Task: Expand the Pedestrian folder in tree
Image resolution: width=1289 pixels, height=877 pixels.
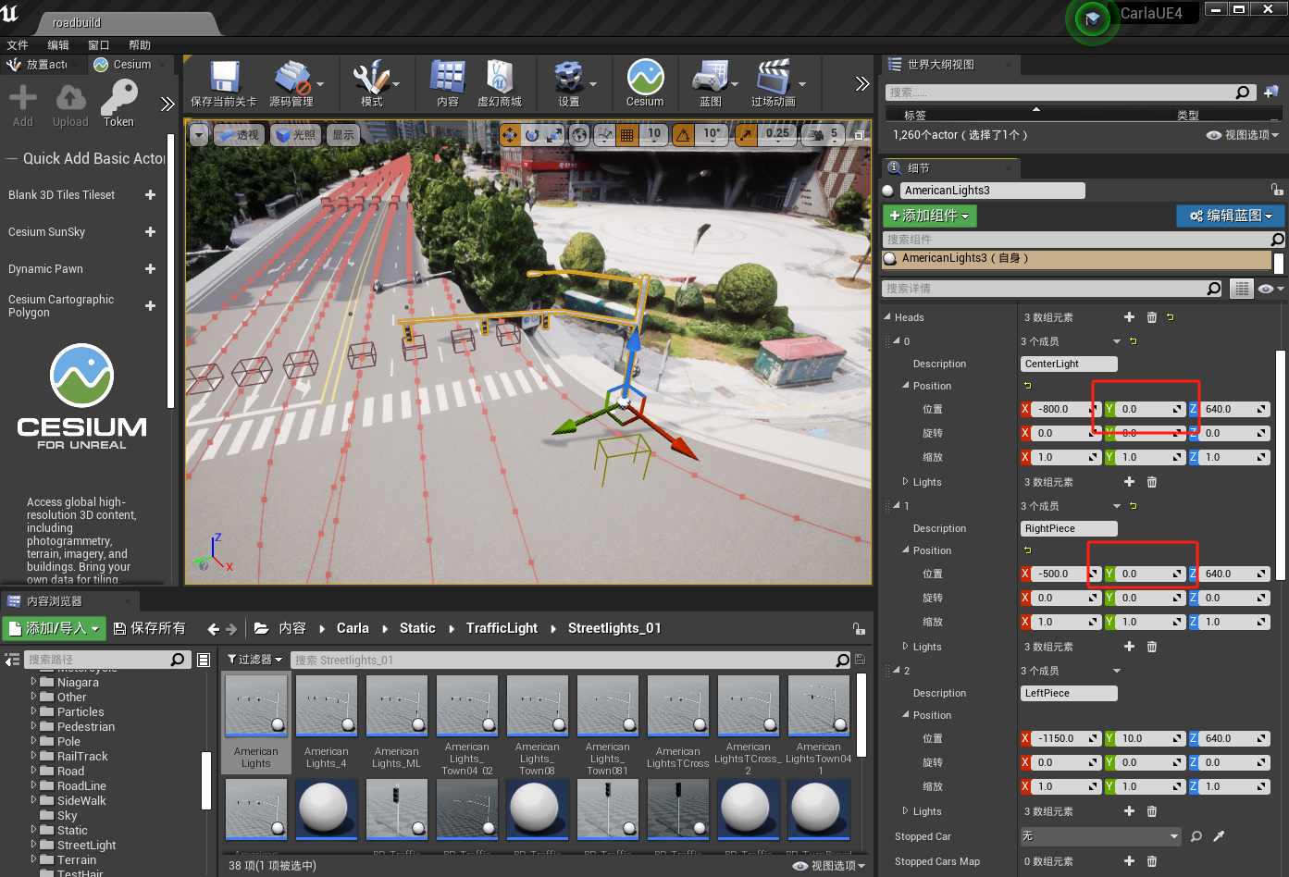Action: tap(34, 726)
